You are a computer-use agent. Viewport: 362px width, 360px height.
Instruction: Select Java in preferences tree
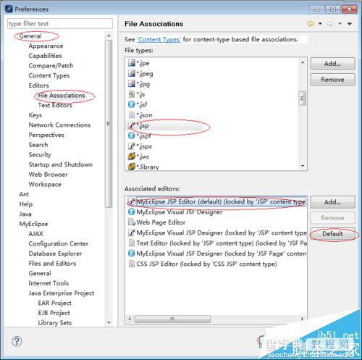(x=25, y=214)
